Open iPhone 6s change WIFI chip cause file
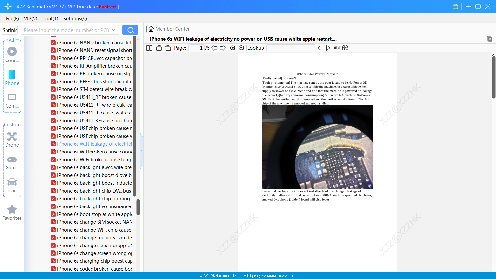The height and width of the screenshot is (279, 496). point(92,230)
